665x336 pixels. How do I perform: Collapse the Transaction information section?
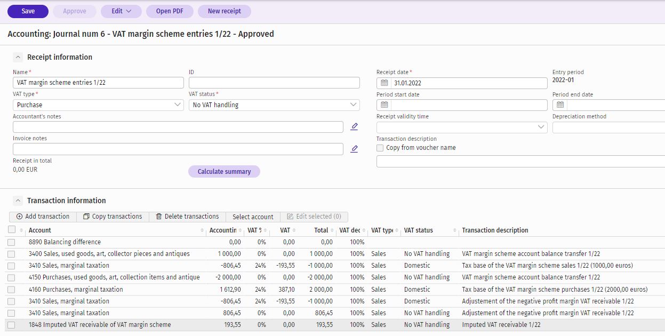(18, 201)
